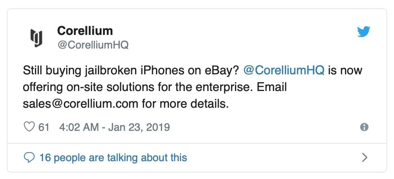Click the word "Email" in the tweet

click(x=272, y=87)
